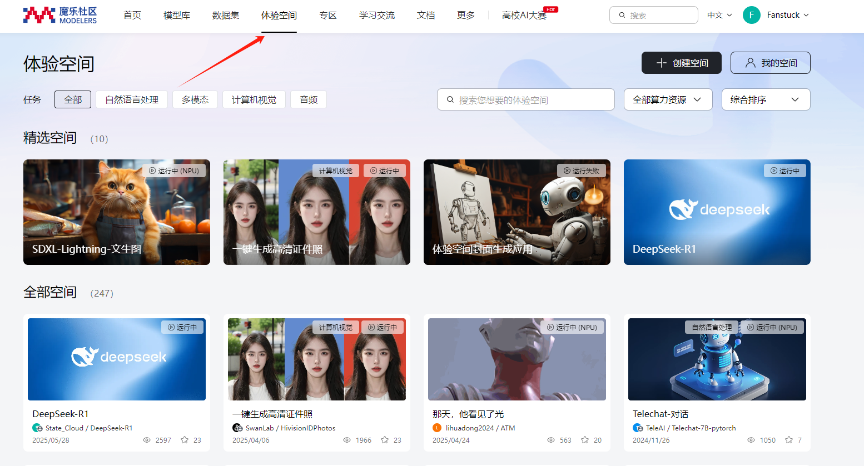864x466 pixels.
Task: Open 体验空间封面生成应用 featured thumbnail
Action: tap(517, 212)
